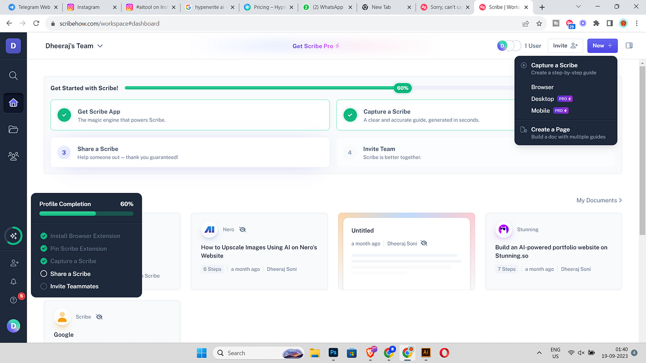Screen dimensions: 646x363
Task: Click the add-teammate icon in sidebar
Action: coord(14,263)
